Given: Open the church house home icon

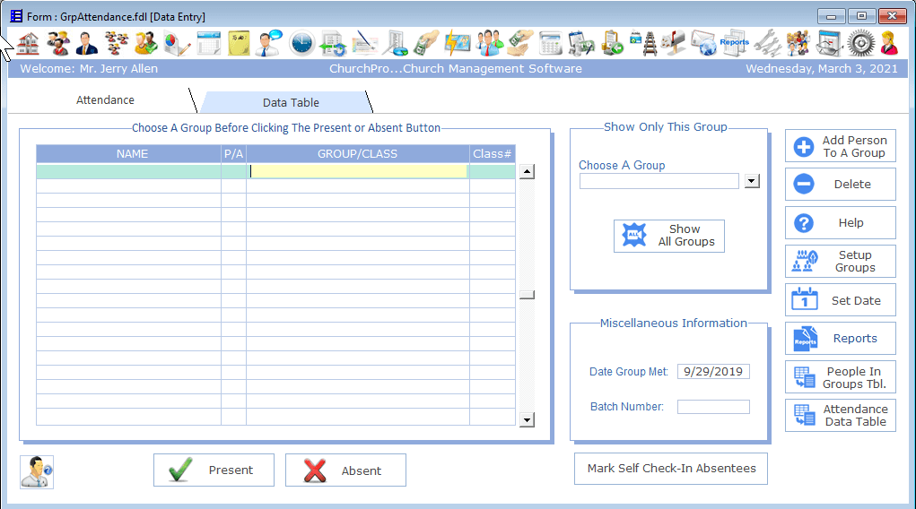Looking at the screenshot, I should click(28, 44).
